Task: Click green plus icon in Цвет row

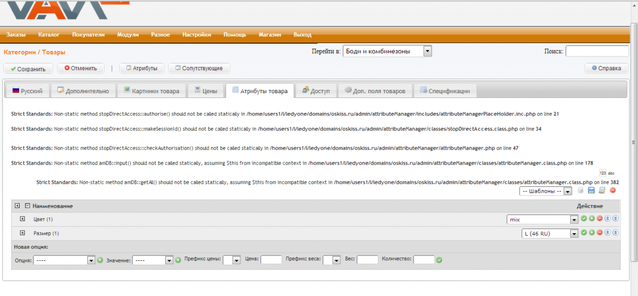Action: click(592, 218)
